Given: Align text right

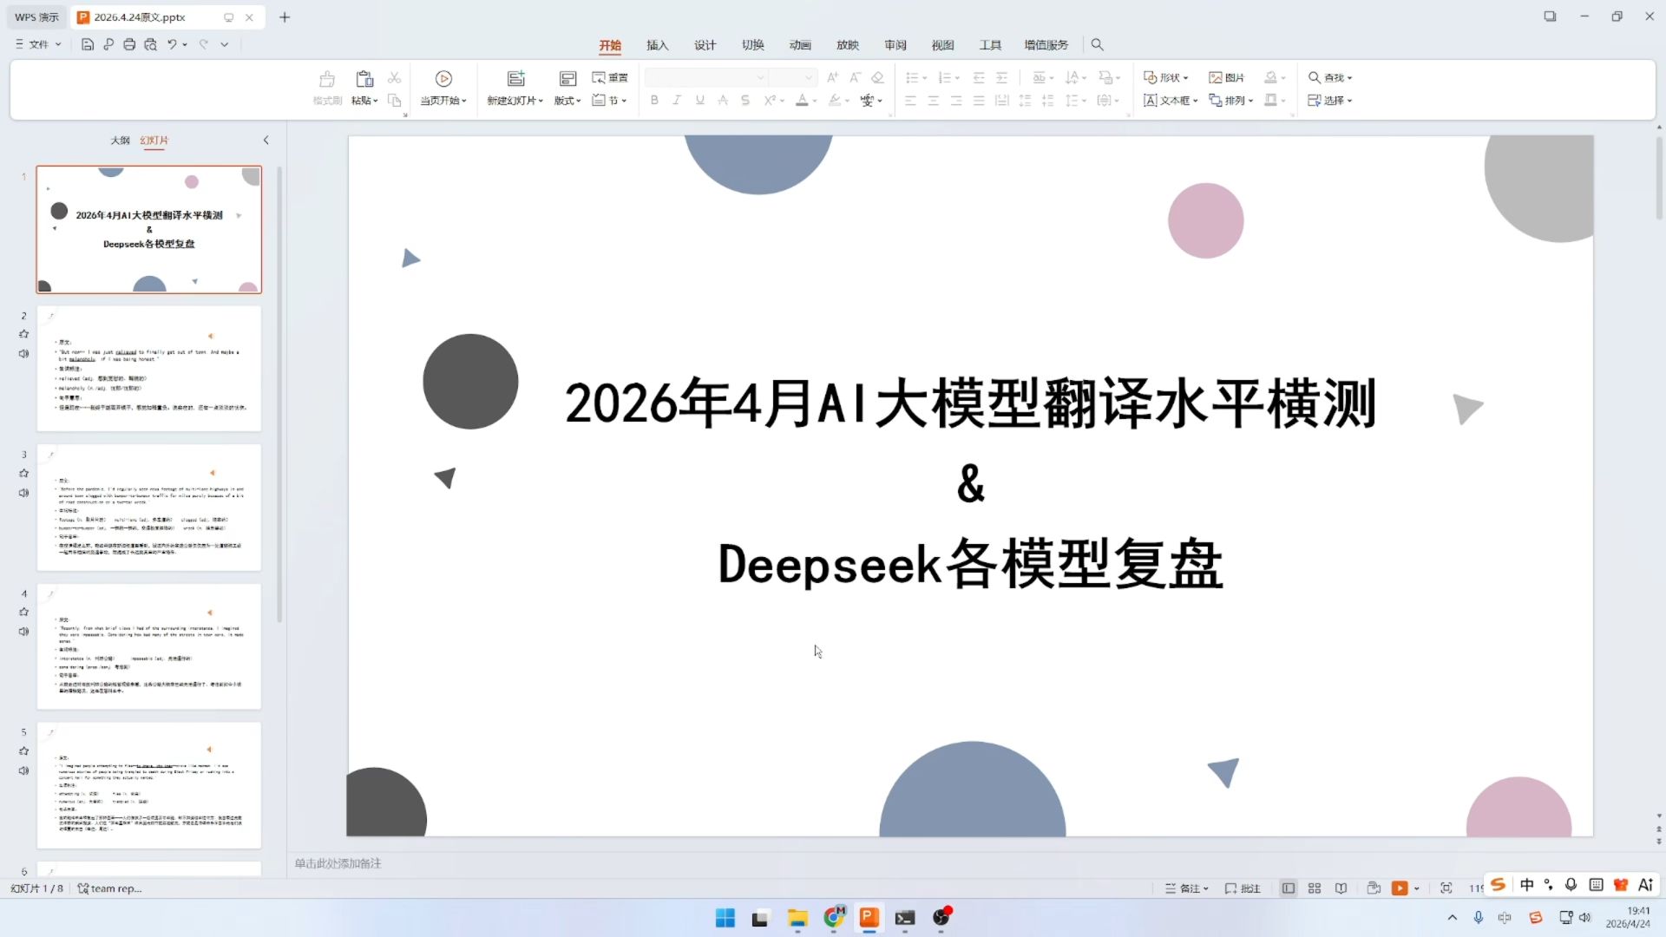Looking at the screenshot, I should pos(956,101).
